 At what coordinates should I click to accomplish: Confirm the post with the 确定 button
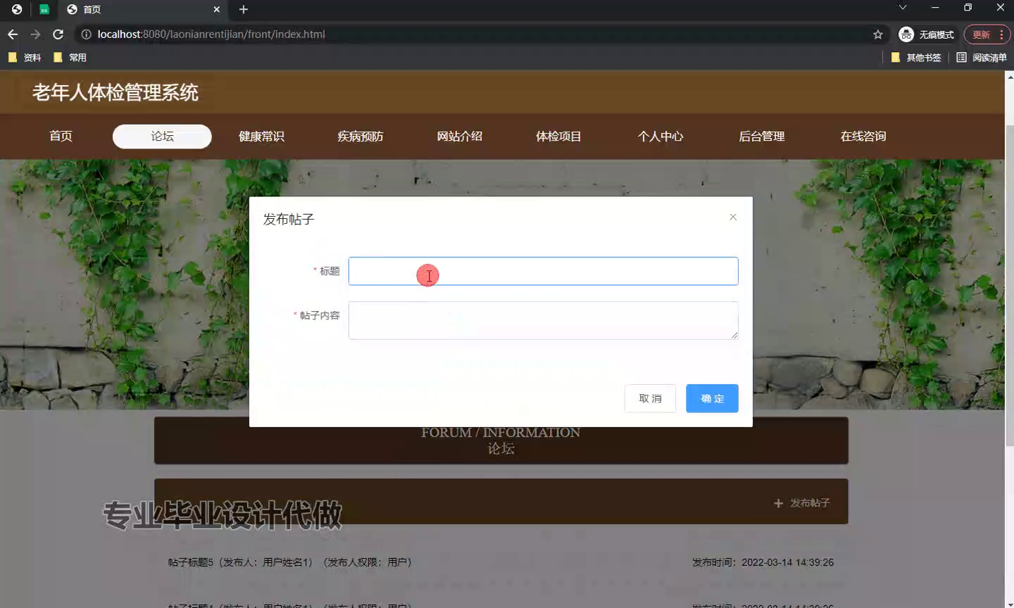(x=712, y=398)
